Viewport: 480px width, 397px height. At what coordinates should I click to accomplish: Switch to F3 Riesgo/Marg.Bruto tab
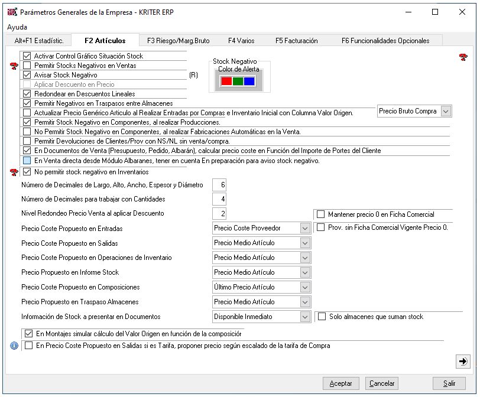(178, 41)
